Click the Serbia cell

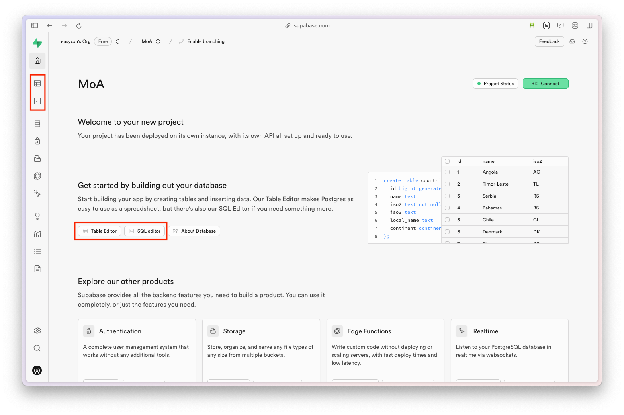click(505, 196)
